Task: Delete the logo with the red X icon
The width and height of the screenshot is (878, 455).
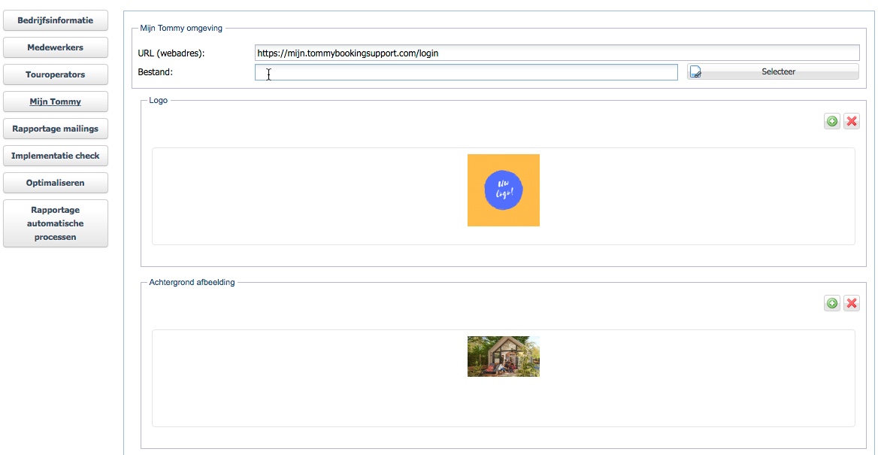Action: pyautogui.click(x=852, y=121)
